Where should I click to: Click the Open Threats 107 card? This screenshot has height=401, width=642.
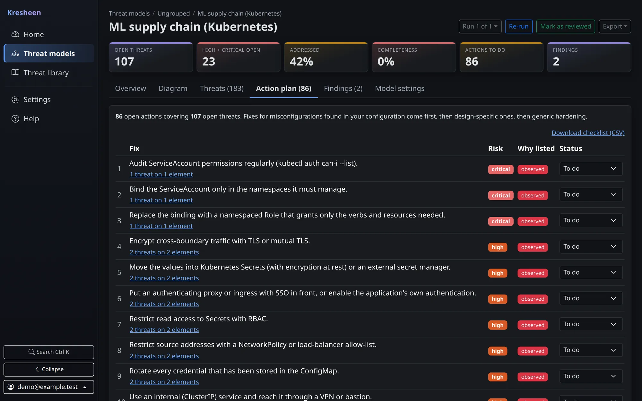pyautogui.click(x=151, y=57)
